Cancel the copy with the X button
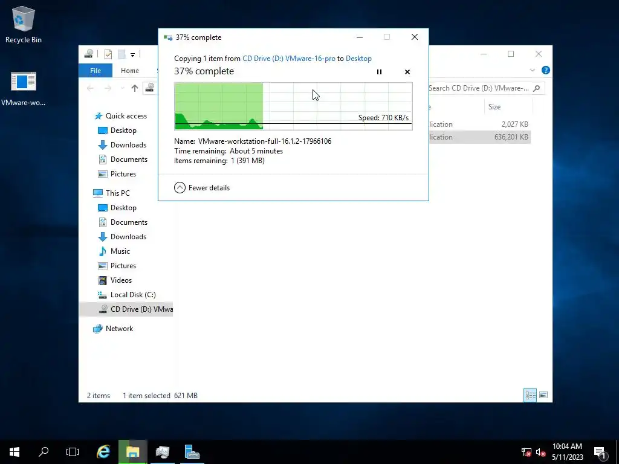619x464 pixels. pyautogui.click(x=407, y=72)
